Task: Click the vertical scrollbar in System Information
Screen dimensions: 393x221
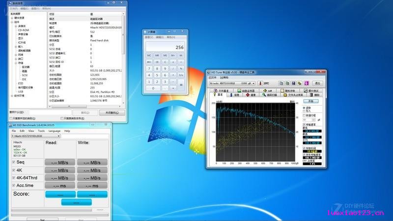Action: [x=123, y=57]
